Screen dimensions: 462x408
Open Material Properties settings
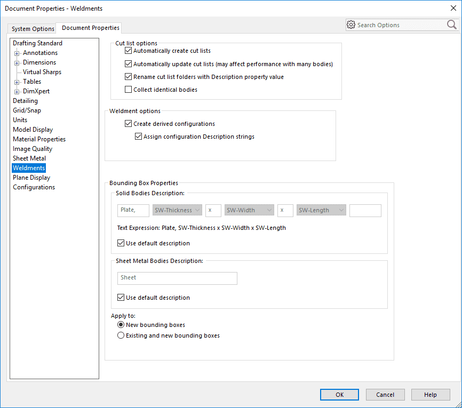click(x=39, y=139)
